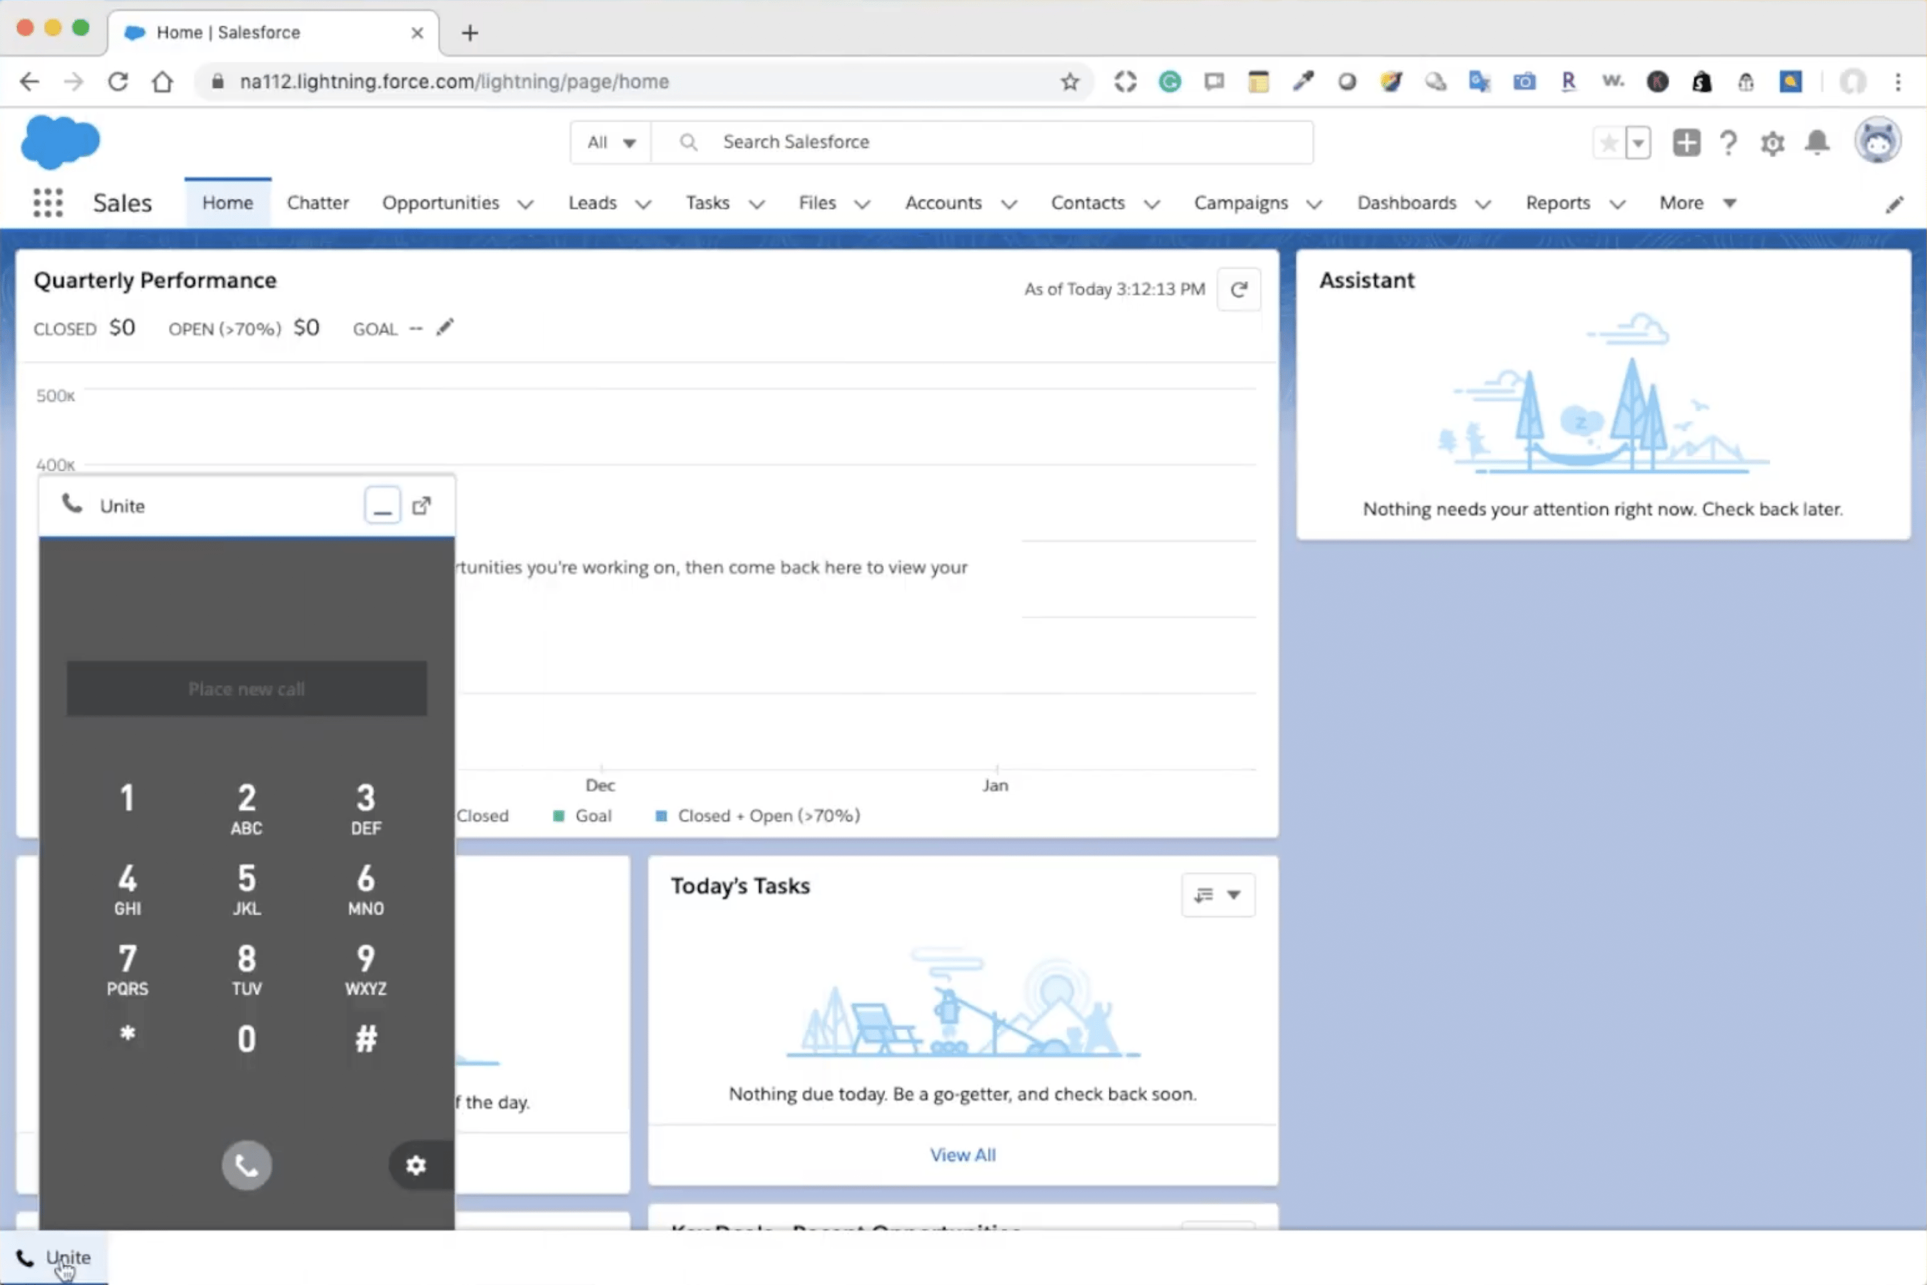Select the Home tab in Sales navigation
This screenshot has height=1285, width=1927.
[228, 202]
